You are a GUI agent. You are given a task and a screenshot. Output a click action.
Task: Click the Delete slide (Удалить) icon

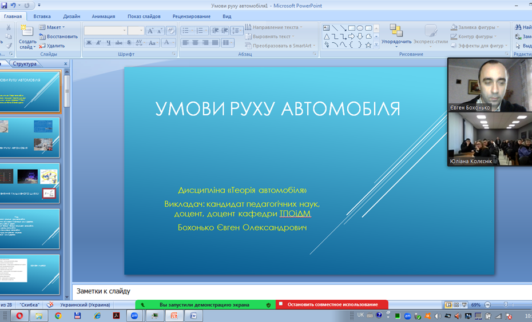pos(51,46)
